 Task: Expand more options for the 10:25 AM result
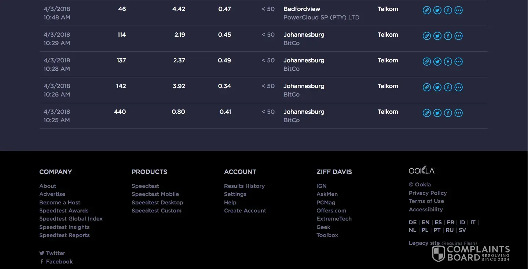458,113
